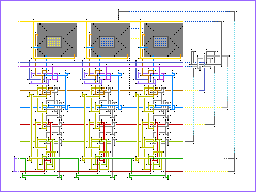The image size is (256, 192).
Task: Click the topmost blue dotted horizontal line
Action: coord(180,11)
